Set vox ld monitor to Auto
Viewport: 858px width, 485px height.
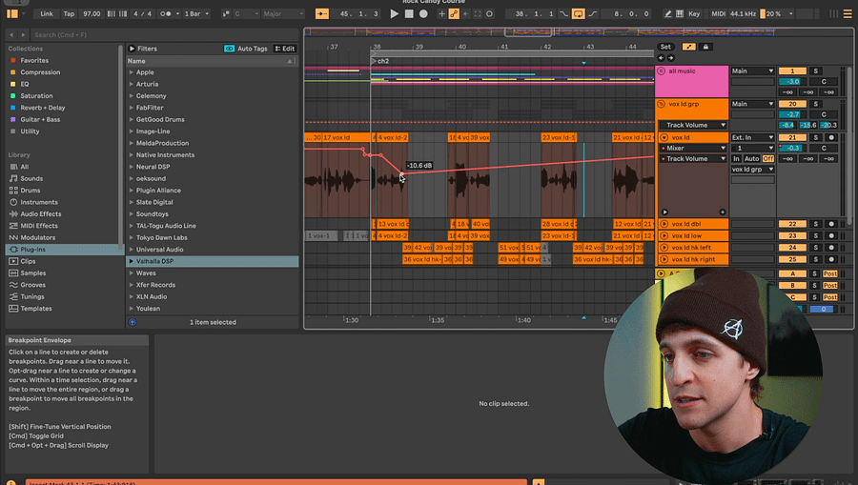tap(751, 158)
